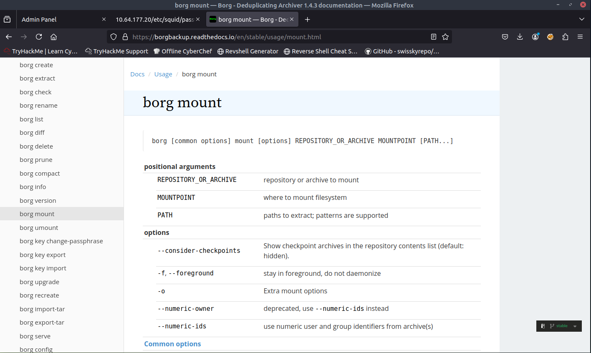Bookmark this page with star icon
Screen dimensions: 591x353
pyautogui.click(x=445, y=37)
